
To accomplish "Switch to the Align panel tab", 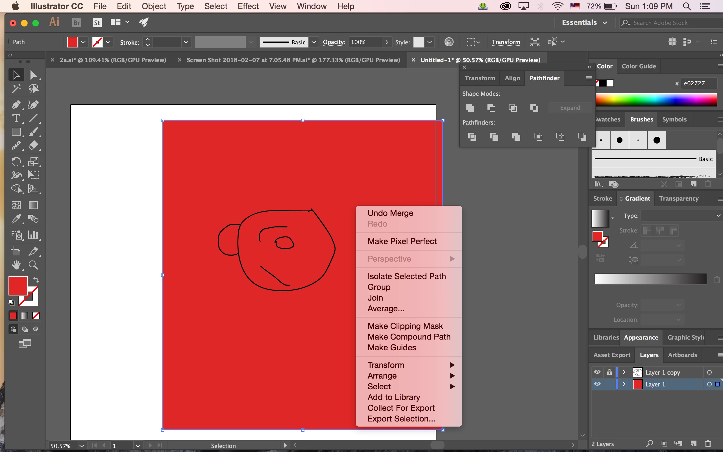I will (x=512, y=78).
